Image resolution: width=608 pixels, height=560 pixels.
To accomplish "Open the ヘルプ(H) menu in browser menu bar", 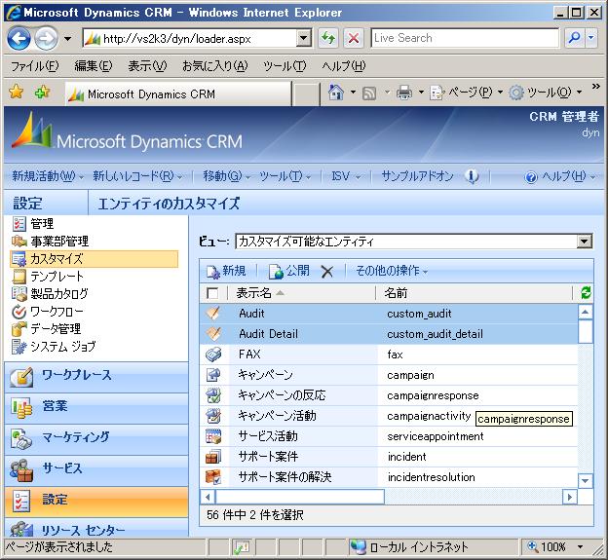I will coord(344,66).
